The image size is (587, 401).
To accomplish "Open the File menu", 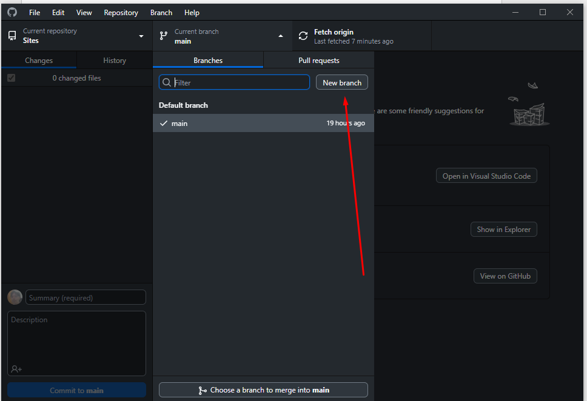I will tap(35, 12).
